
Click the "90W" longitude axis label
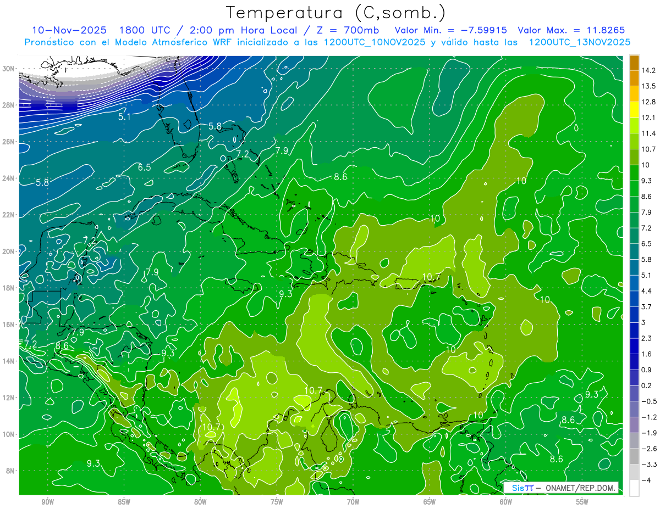47,502
